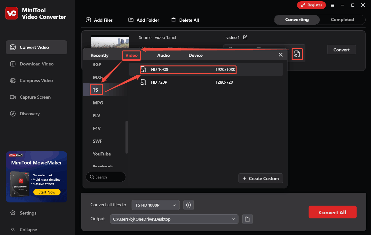The height and width of the screenshot is (235, 371).
Task: Edit the video 1 output name
Action: point(245,37)
